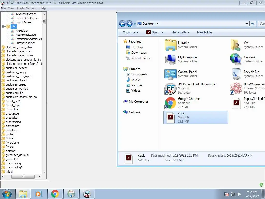Open the cluckeria_news_intro package
This screenshot has width=265, height=199.
coord(19,47)
